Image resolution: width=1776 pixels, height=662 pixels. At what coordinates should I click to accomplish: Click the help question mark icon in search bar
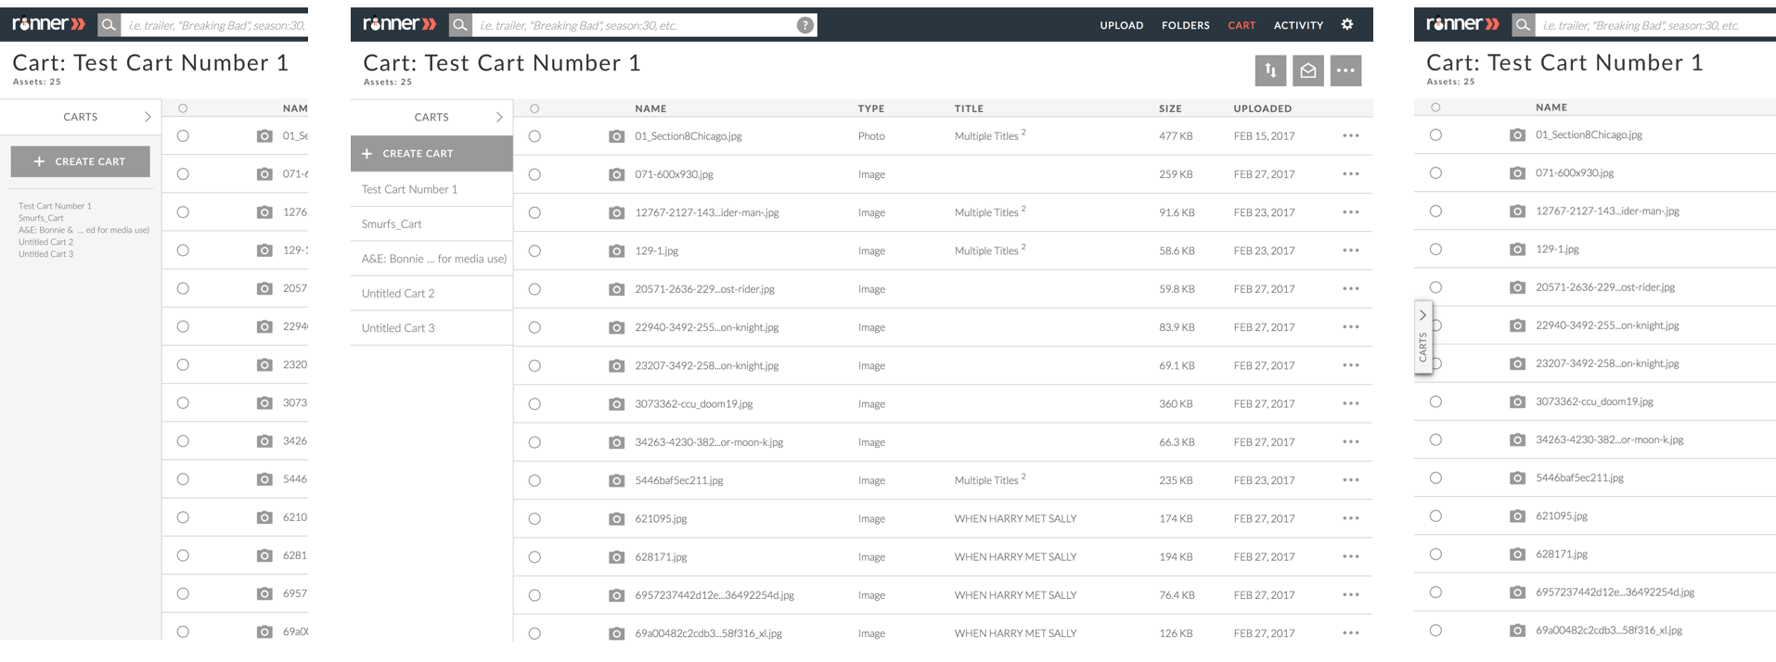coord(805,25)
